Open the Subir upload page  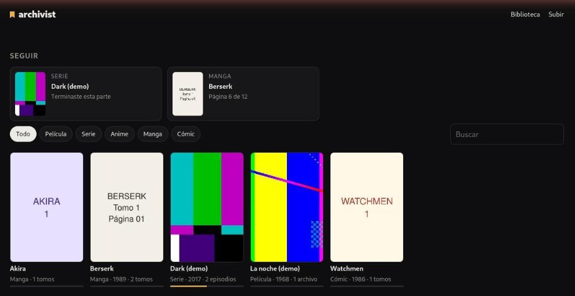tap(556, 15)
